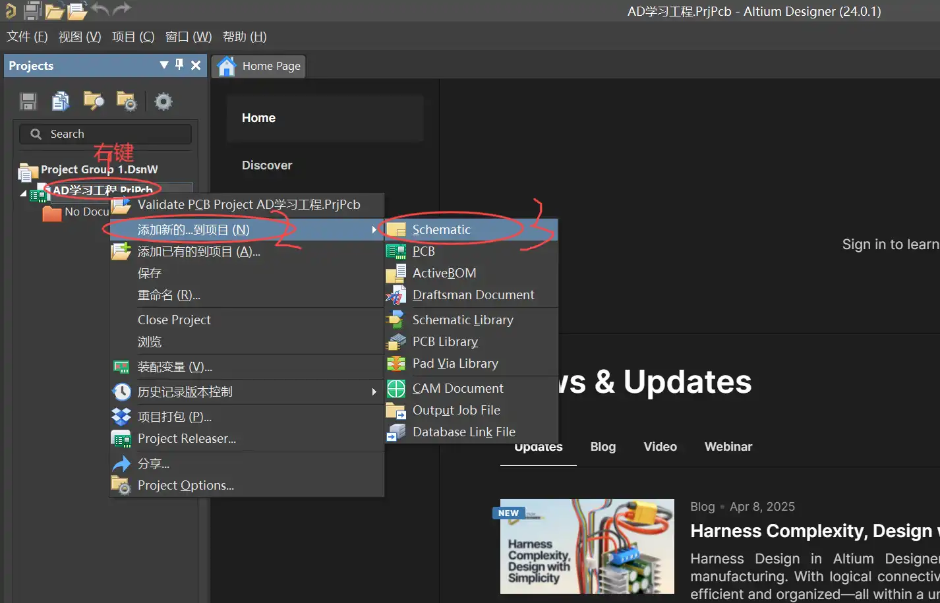
Task: Click the project packaging Dropbox icon
Action: [121, 416]
